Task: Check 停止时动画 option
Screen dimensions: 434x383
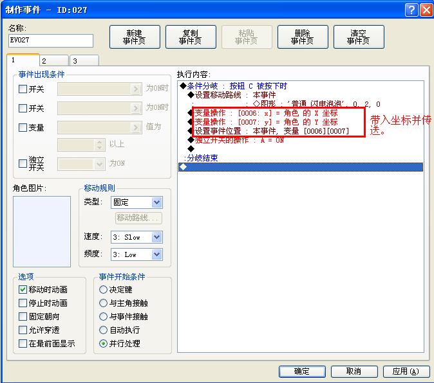Action: (23, 303)
